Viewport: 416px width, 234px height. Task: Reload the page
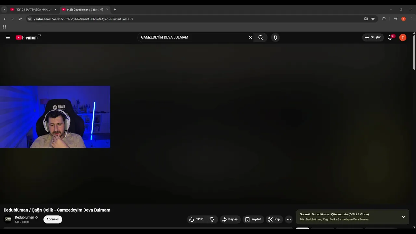tap(20, 19)
